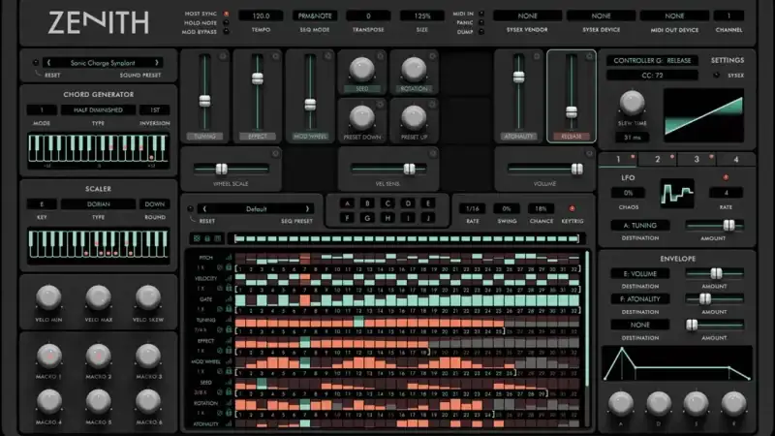Toggle the Host Sync LED

[x=226, y=14]
